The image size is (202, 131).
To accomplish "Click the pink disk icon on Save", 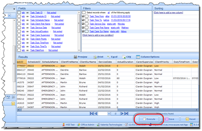I will click(x=167, y=119).
